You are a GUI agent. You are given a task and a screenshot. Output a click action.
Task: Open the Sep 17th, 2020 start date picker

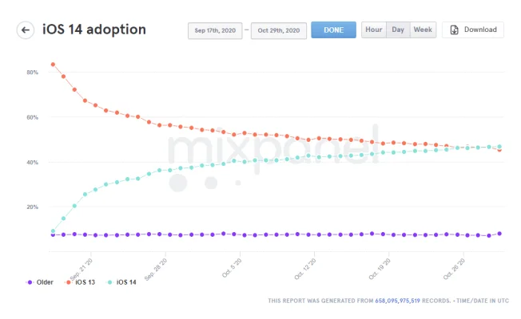[x=215, y=30]
